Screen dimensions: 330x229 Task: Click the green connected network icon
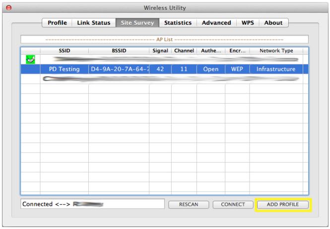pos(30,59)
